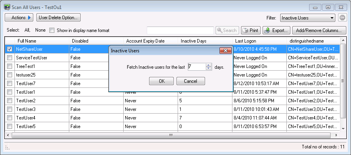Sort by Account Expiry Date column
The width and height of the screenshot is (351, 155).
[151, 41]
